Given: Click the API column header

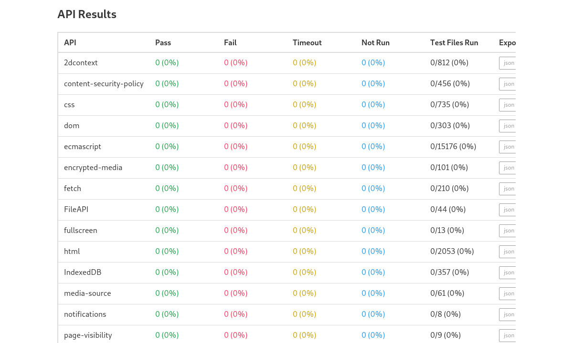Looking at the screenshot, I should tap(70, 42).
